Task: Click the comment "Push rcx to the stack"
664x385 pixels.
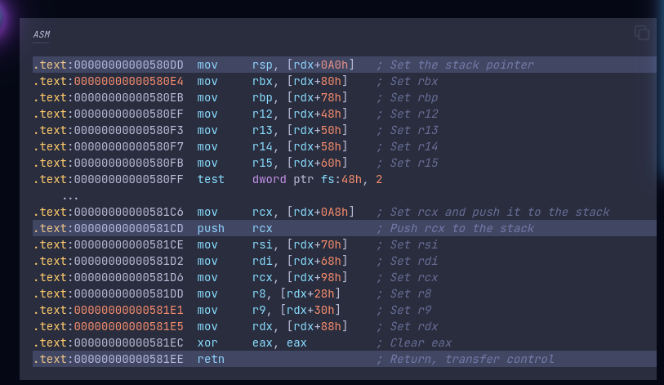Action: pos(461,229)
